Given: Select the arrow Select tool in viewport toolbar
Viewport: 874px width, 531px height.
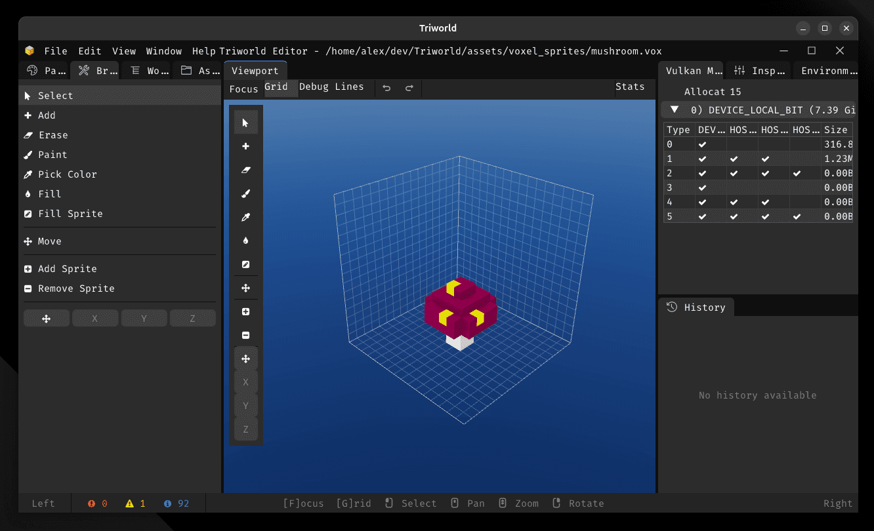Looking at the screenshot, I should coord(245,122).
